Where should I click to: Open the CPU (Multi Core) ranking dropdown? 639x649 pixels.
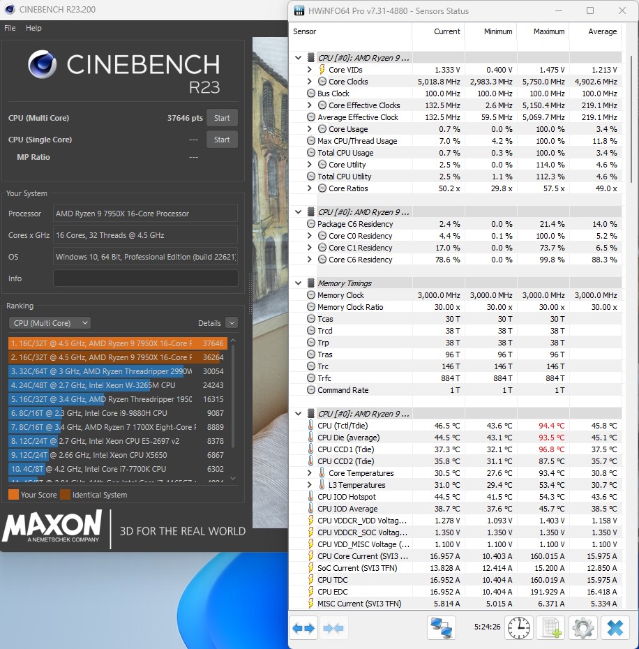[50, 323]
